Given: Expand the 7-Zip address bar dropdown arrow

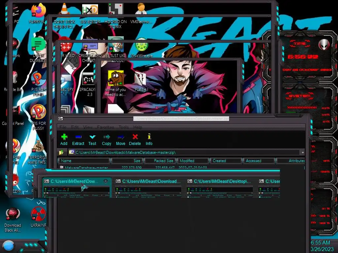Looking at the screenshot, I should pyautogui.click(x=302, y=153).
